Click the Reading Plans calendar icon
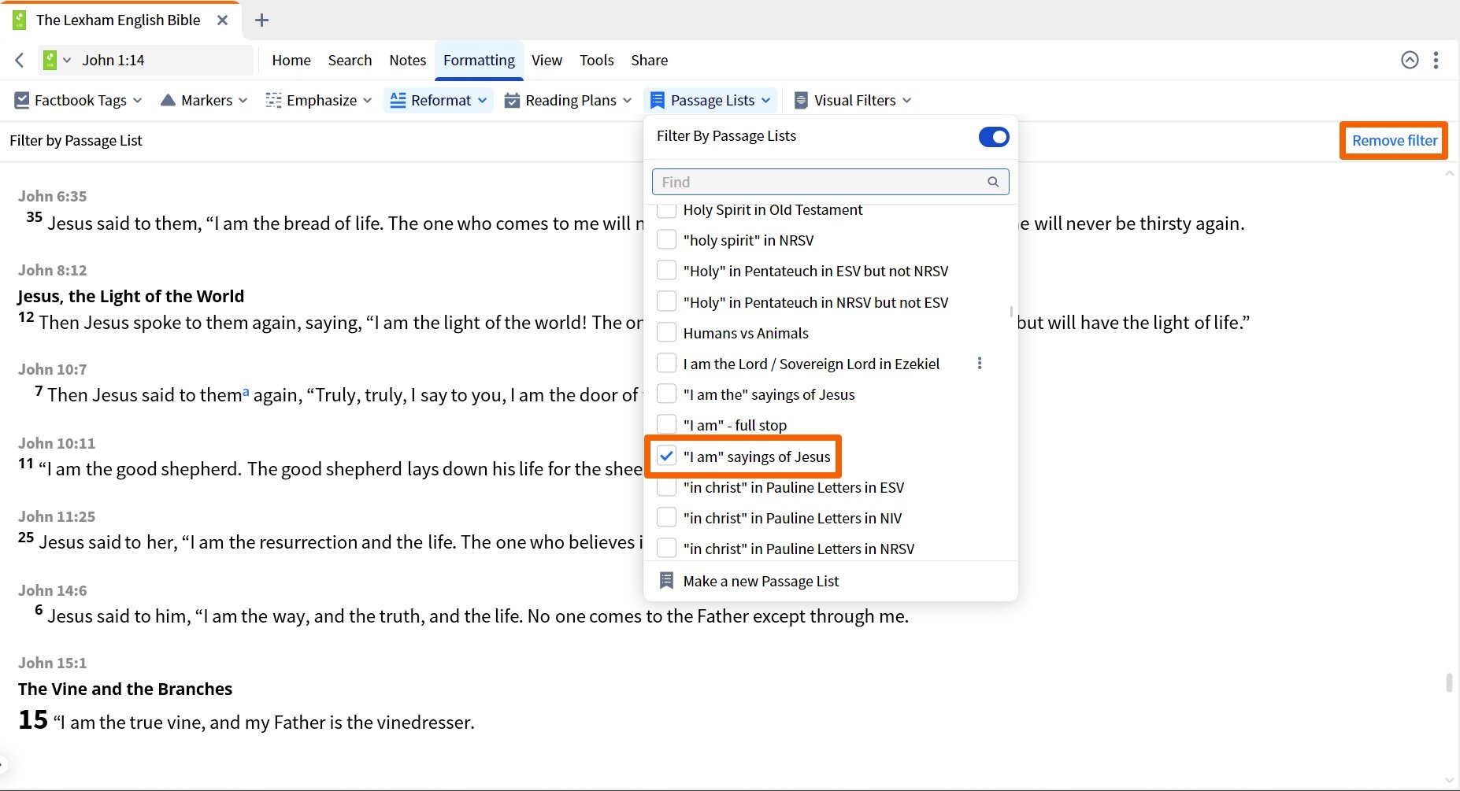This screenshot has height=791, width=1460. 512,100
